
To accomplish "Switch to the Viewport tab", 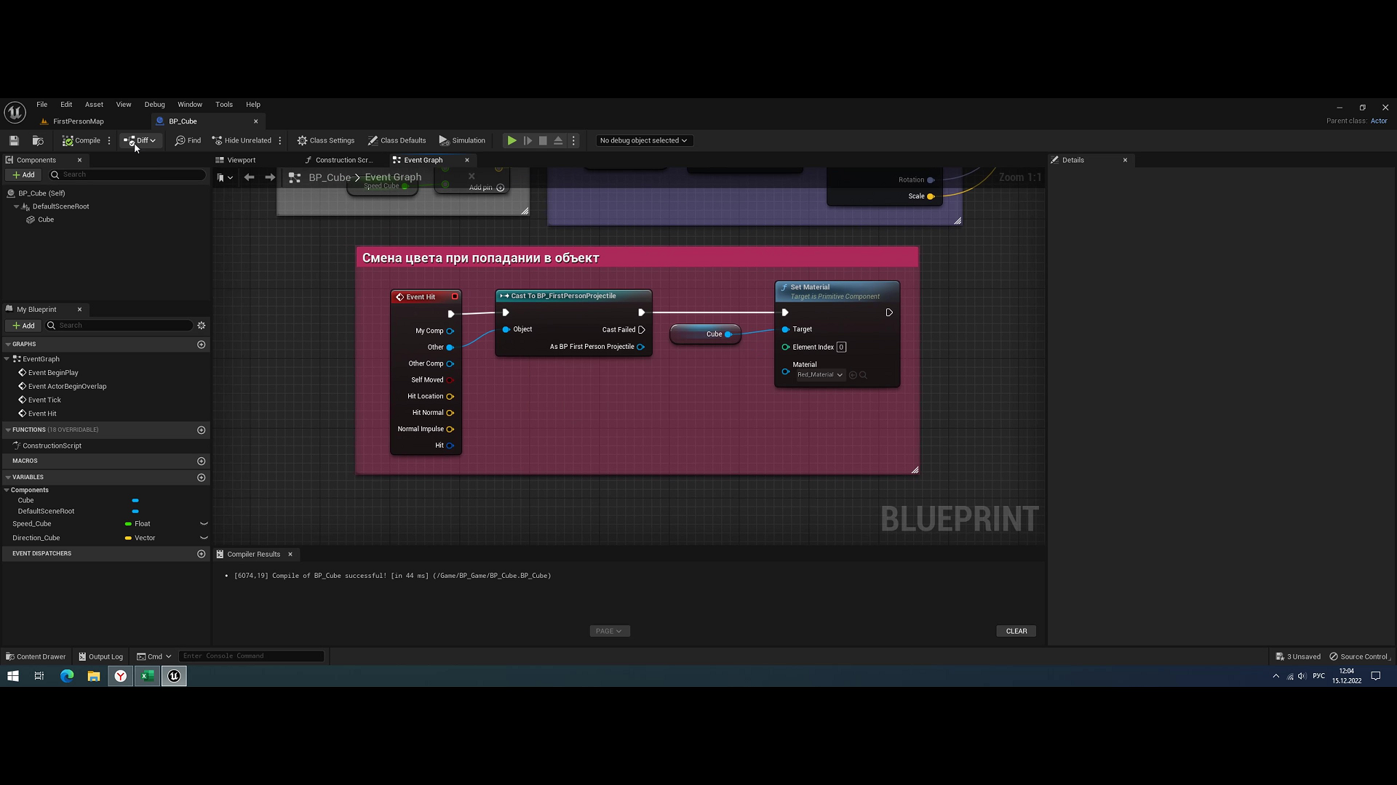I will 240,160.
